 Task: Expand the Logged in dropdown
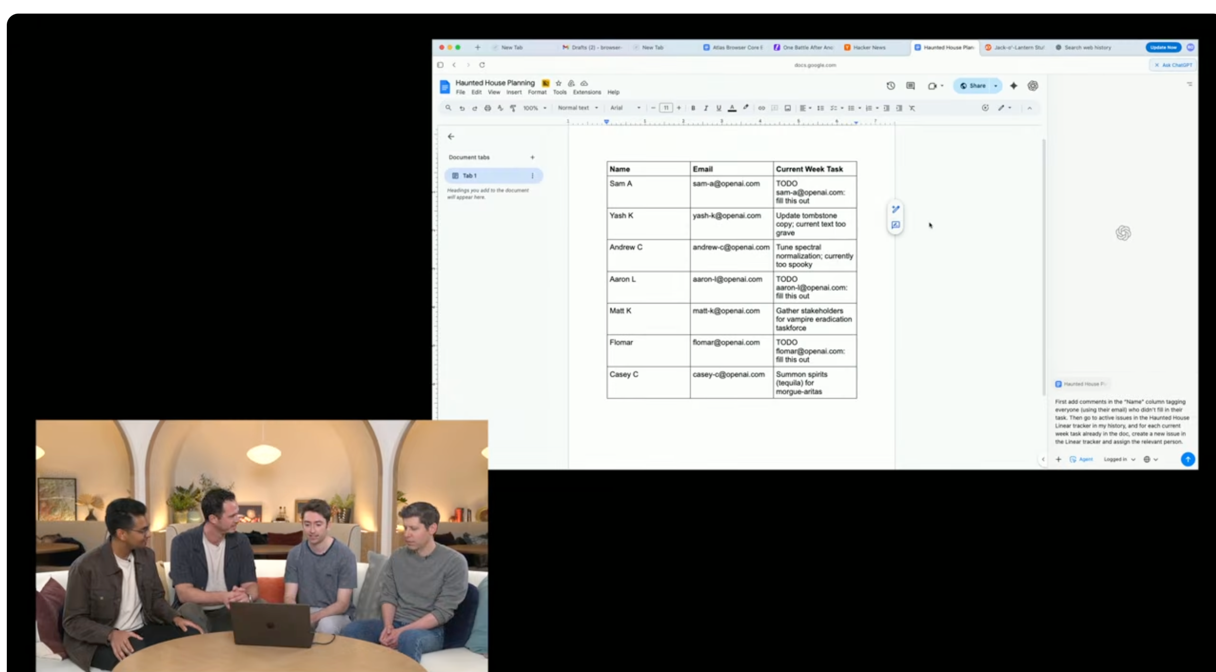1119,459
